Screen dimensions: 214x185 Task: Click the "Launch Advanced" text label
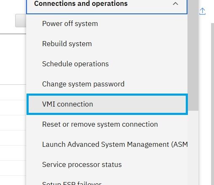[71, 144]
